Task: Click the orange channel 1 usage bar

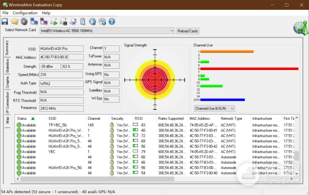Action: pyautogui.click(x=227, y=51)
